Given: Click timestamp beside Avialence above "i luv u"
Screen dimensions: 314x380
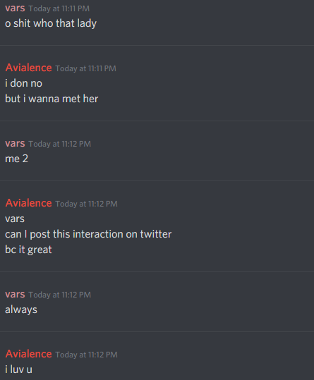Looking at the screenshot, I should [x=87, y=355].
